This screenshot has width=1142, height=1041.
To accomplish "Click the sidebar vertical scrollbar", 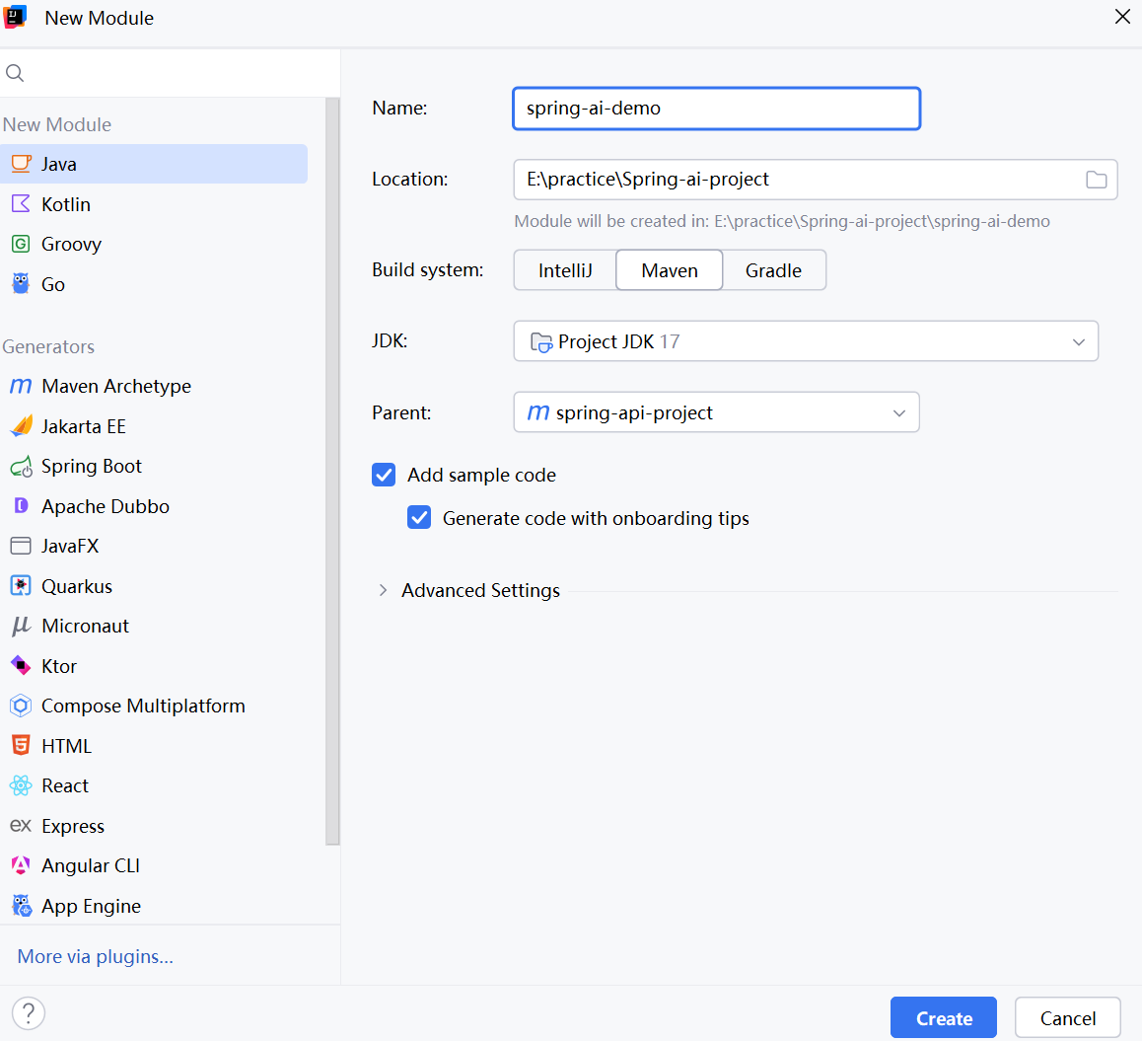I will [x=333, y=472].
